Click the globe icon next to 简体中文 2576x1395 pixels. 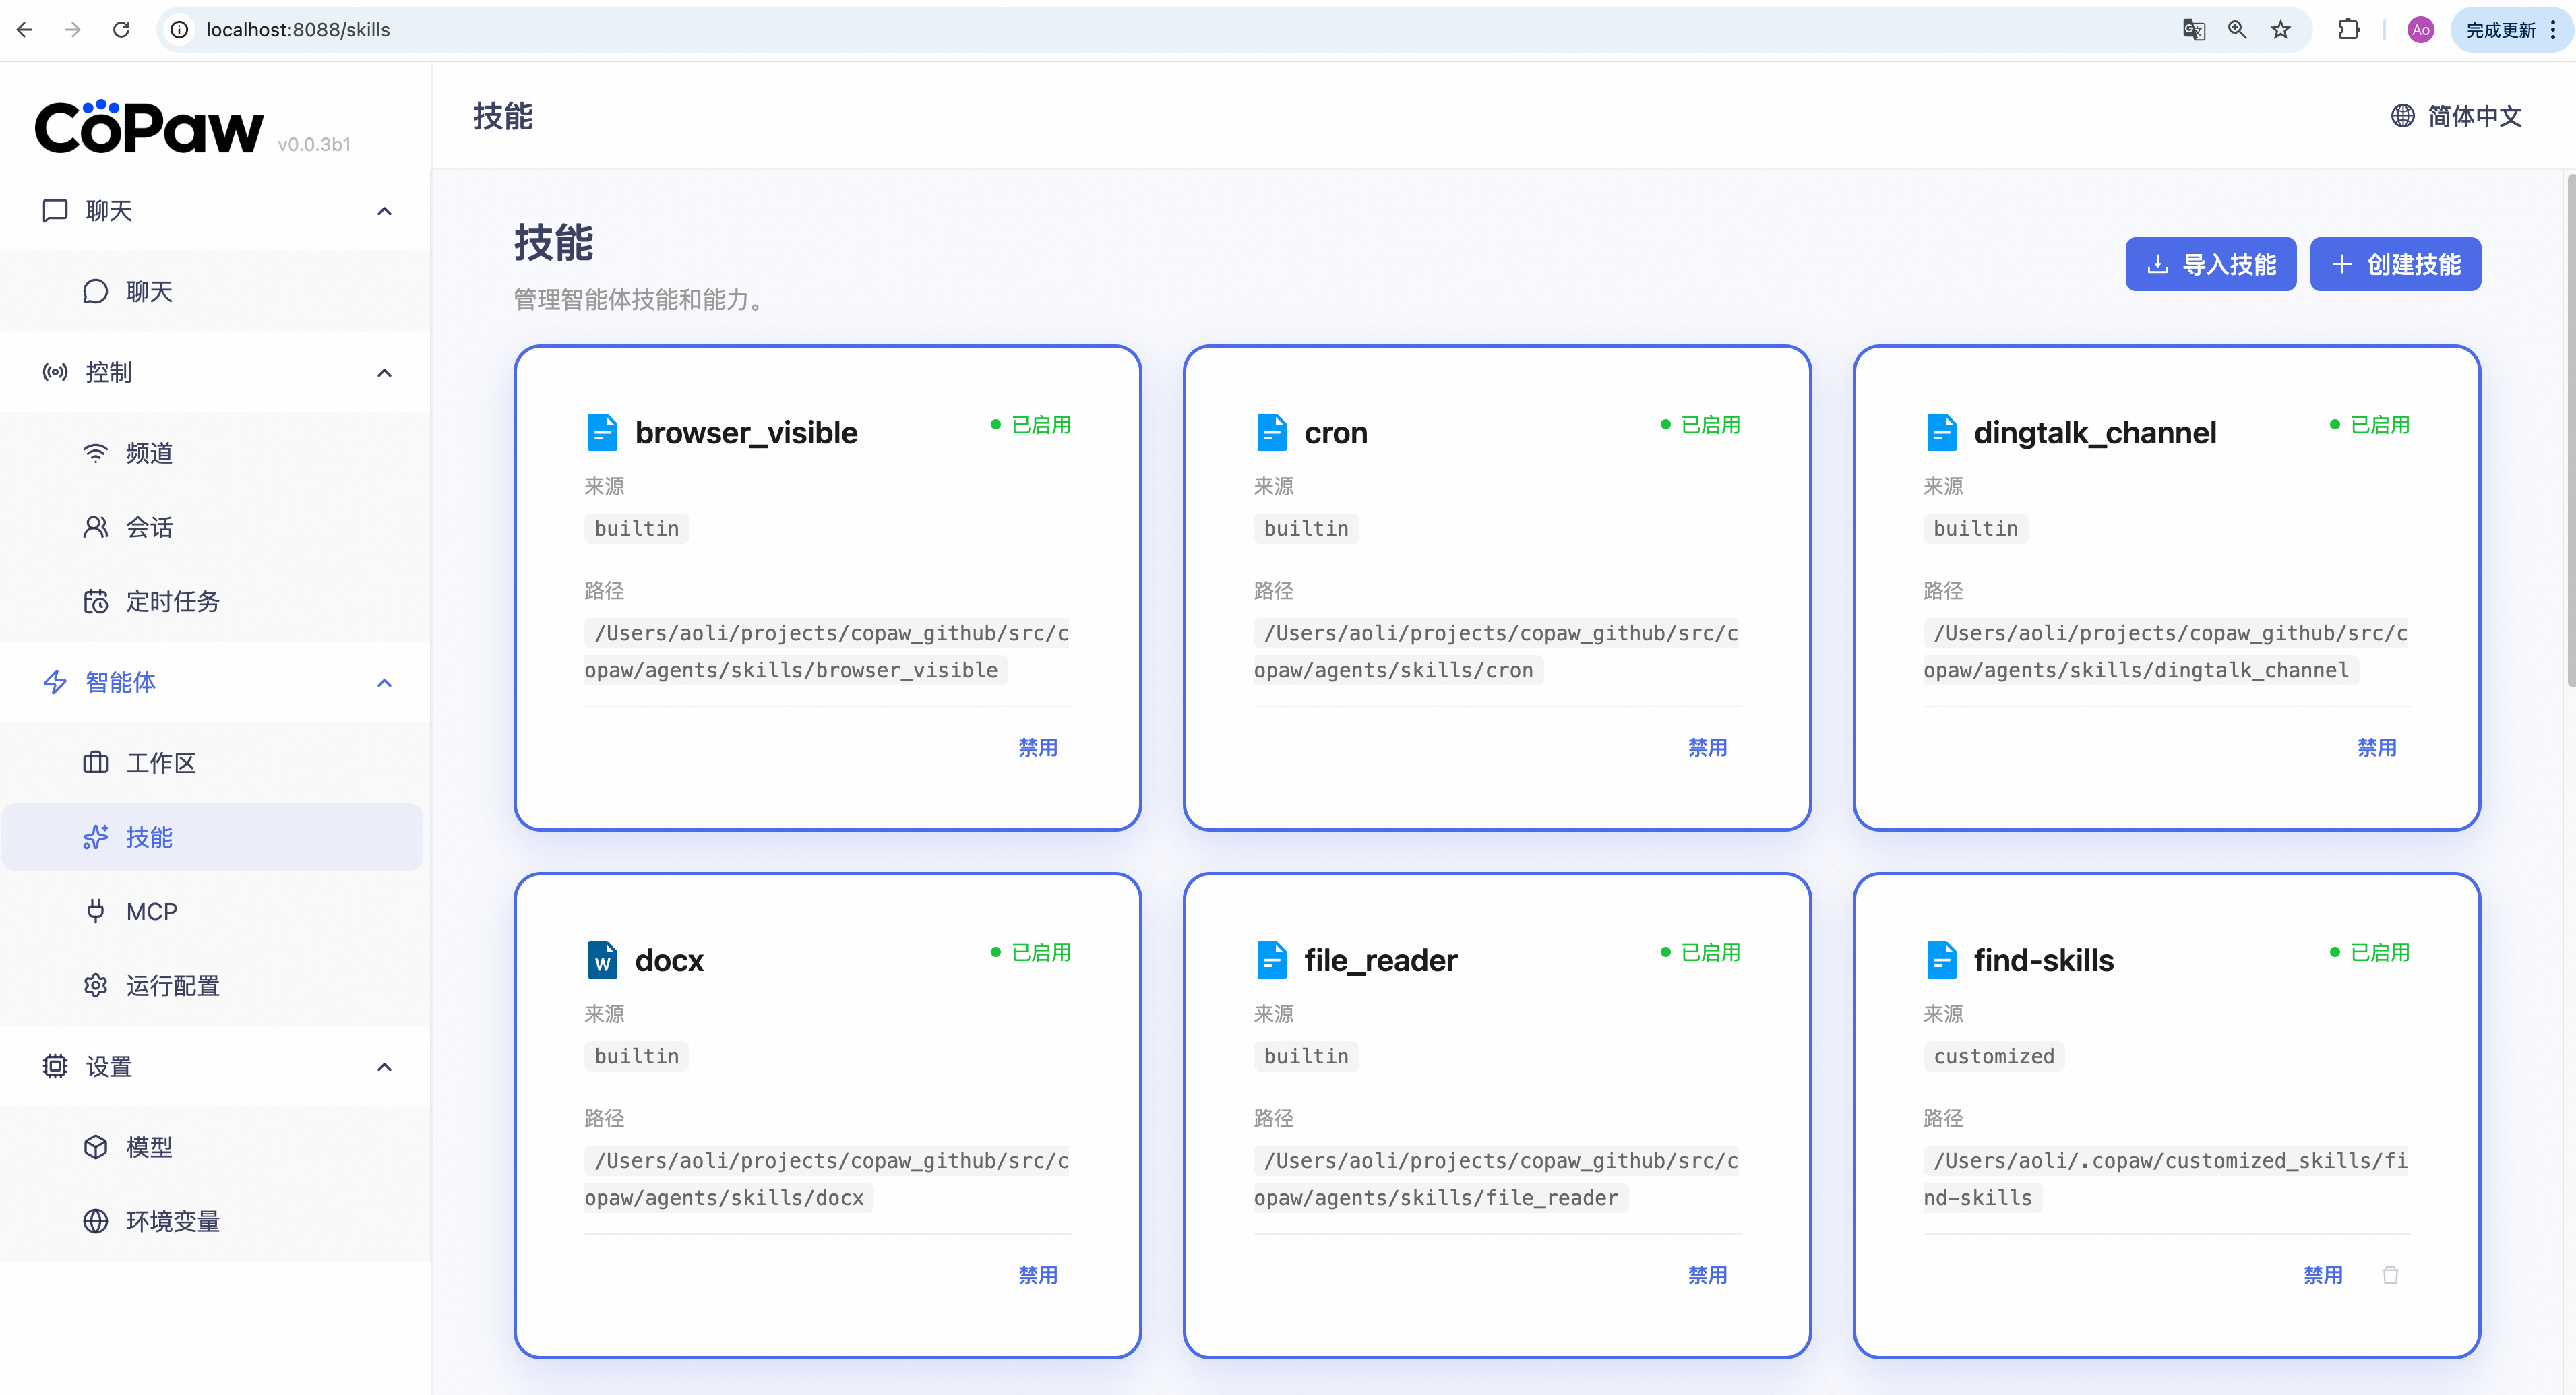(2403, 116)
